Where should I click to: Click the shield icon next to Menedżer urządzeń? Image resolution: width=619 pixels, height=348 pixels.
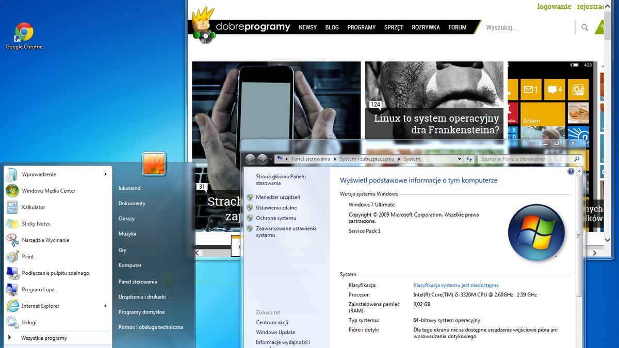click(x=250, y=197)
